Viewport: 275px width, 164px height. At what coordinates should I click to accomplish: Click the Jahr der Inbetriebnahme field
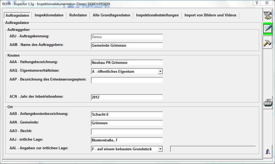pyautogui.click(x=127, y=97)
